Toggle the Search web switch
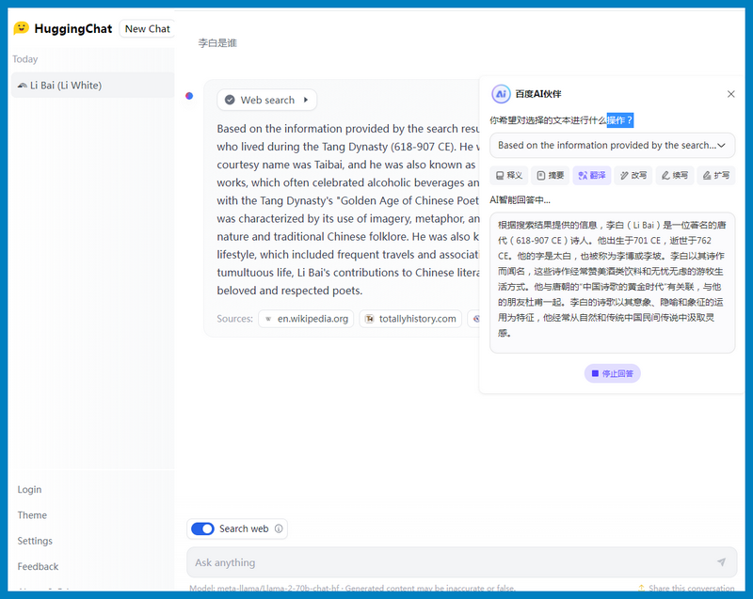 (202, 529)
